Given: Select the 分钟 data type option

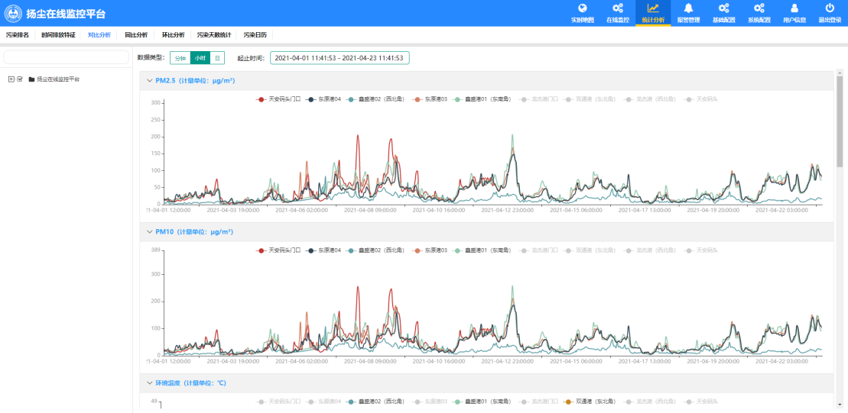Looking at the screenshot, I should point(180,58).
